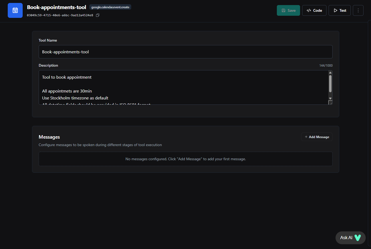Image resolution: width=371 pixels, height=249 pixels.
Task: Click the description textarea resize handle
Action: (x=330, y=103)
